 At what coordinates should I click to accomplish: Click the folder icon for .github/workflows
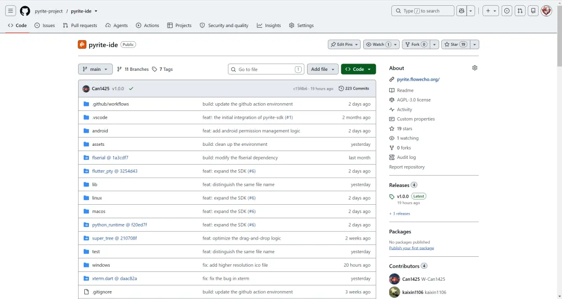click(x=86, y=104)
